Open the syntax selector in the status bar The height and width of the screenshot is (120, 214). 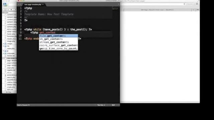point(113,105)
